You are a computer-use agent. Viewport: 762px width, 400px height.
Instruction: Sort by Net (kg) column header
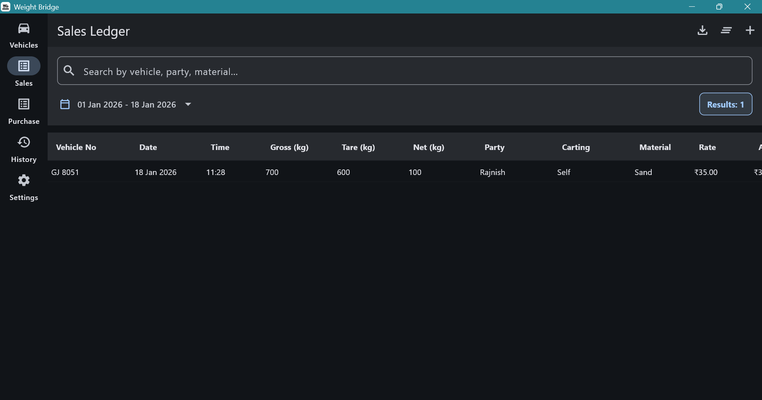(x=429, y=147)
